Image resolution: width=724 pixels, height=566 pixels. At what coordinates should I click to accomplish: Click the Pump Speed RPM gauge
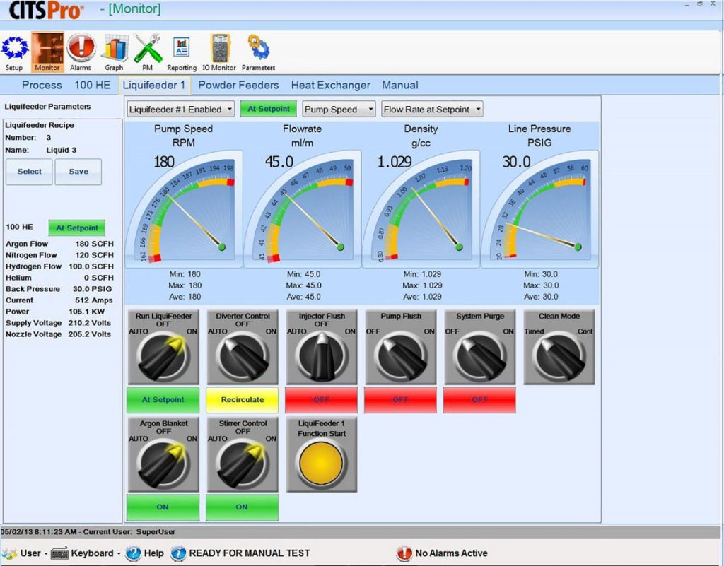point(183,208)
